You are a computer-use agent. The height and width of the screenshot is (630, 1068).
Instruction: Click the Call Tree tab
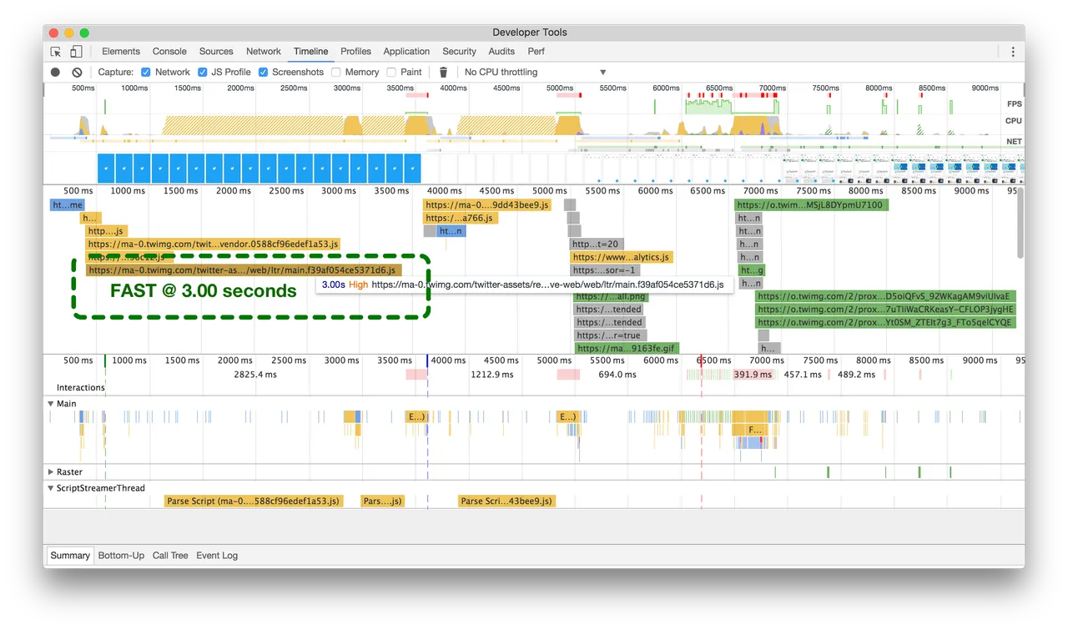click(x=170, y=555)
